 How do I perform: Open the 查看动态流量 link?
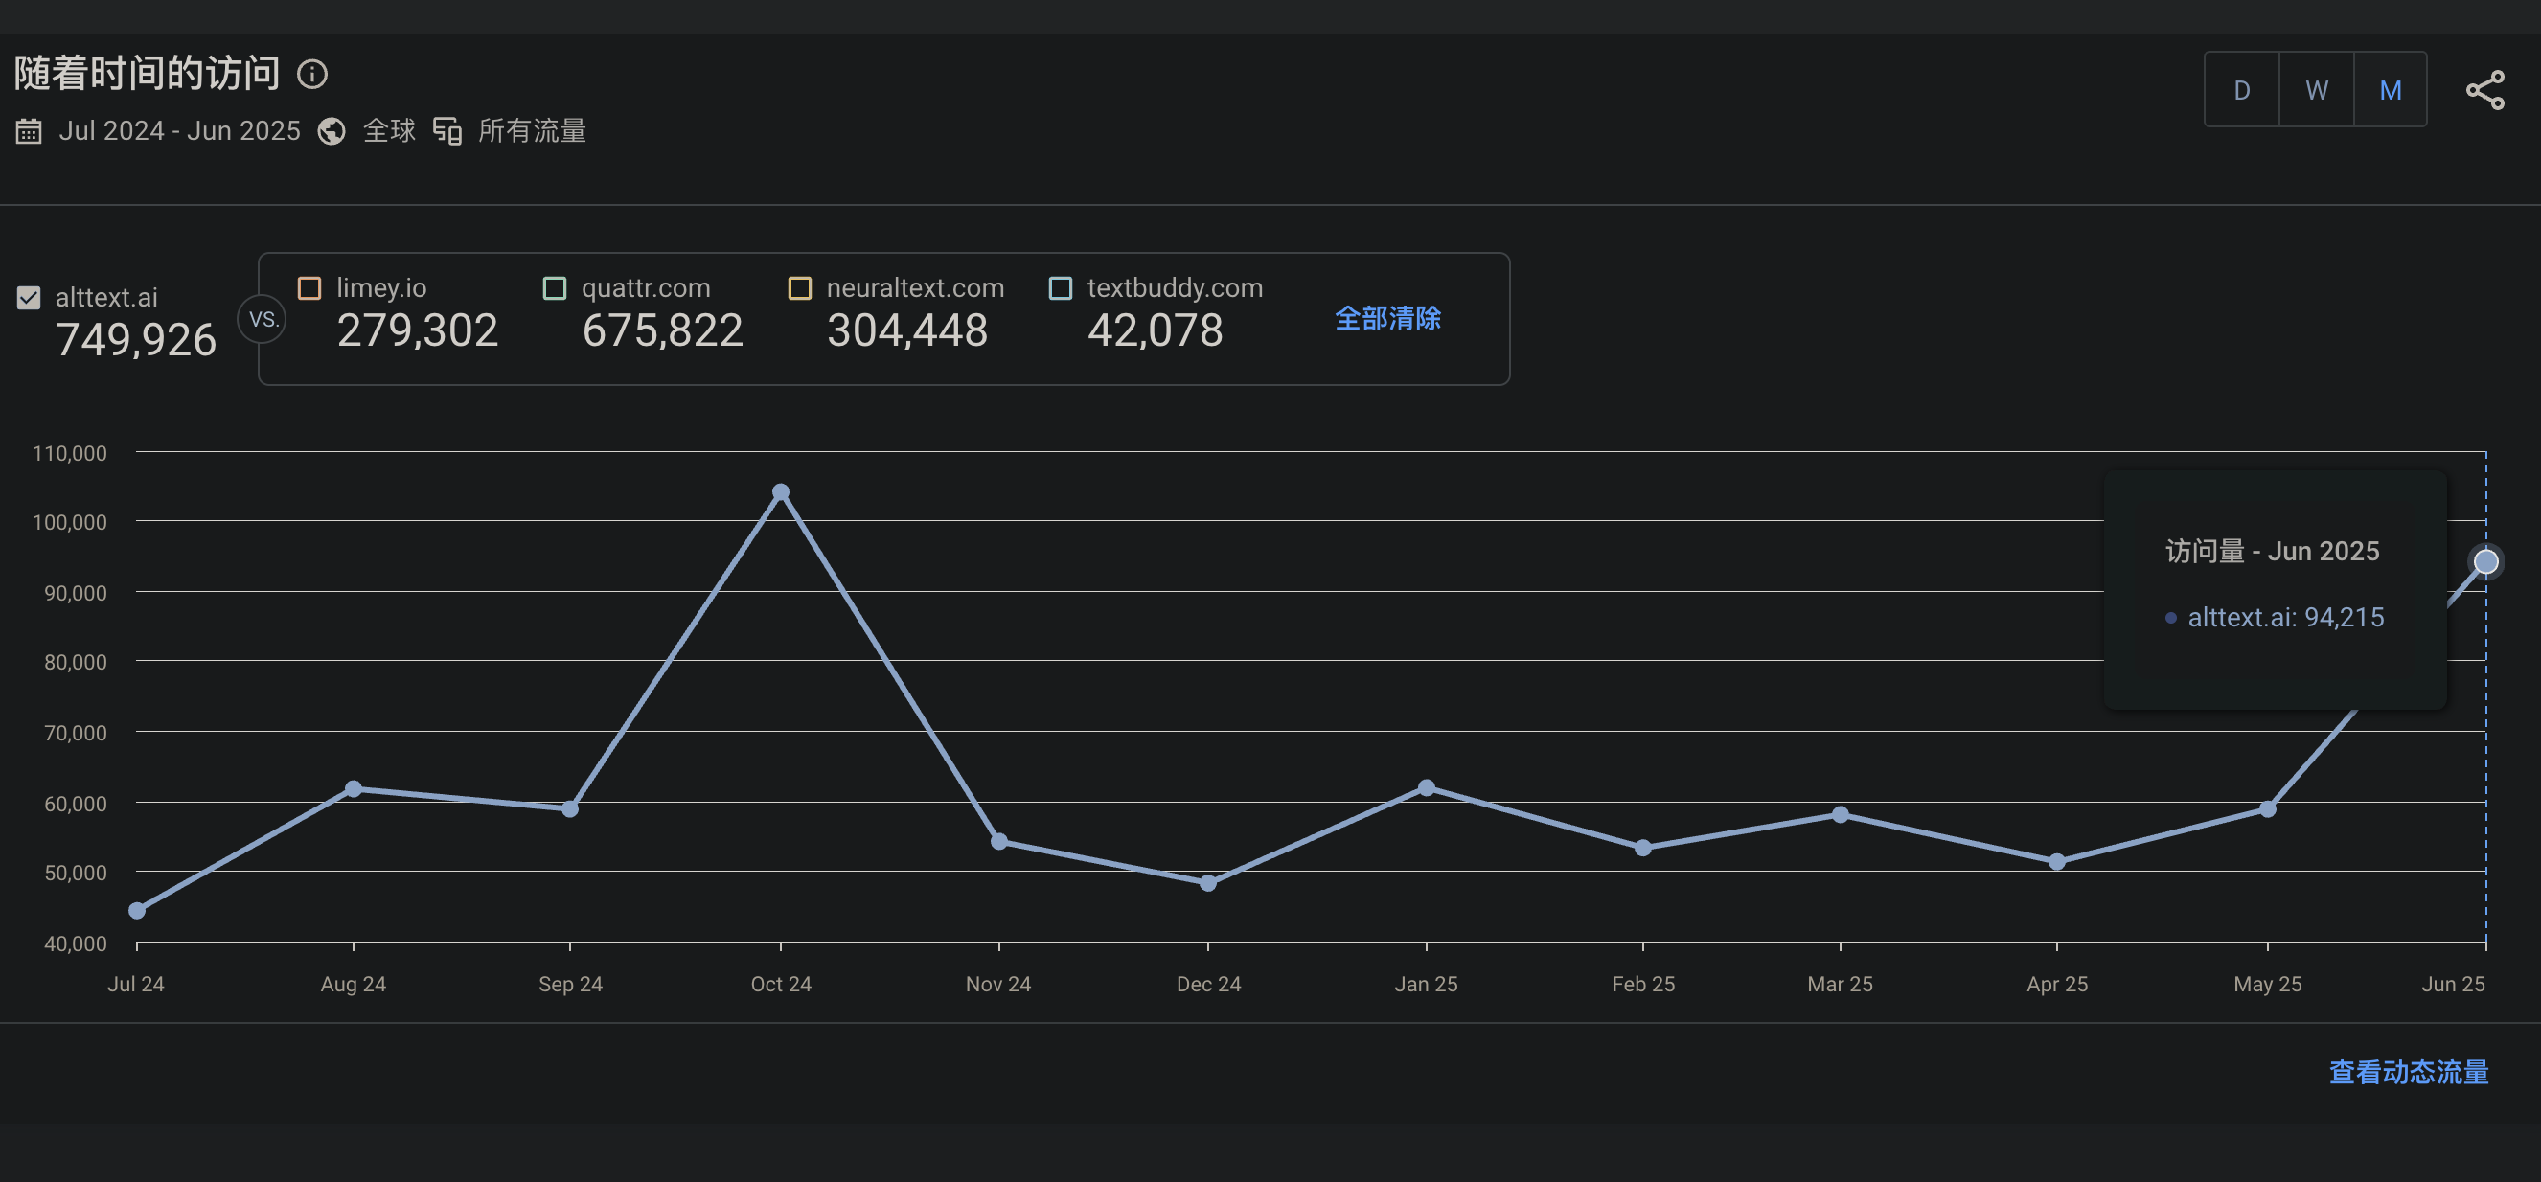pyautogui.click(x=2408, y=1072)
